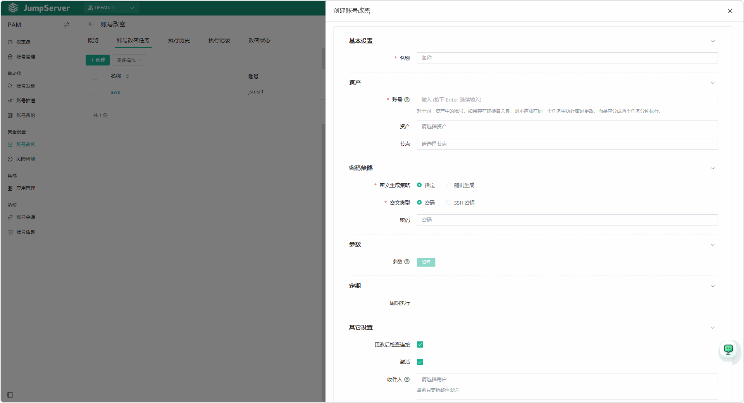The width and height of the screenshot is (744, 403).
Task: Tick the checkbox for the aws row
Action: pyautogui.click(x=95, y=92)
